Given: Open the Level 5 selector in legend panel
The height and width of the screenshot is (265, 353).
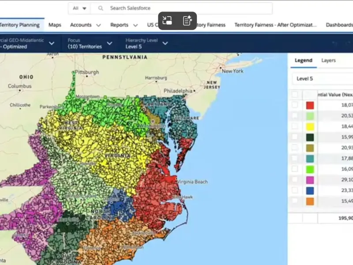Looking at the screenshot, I should (x=322, y=79).
